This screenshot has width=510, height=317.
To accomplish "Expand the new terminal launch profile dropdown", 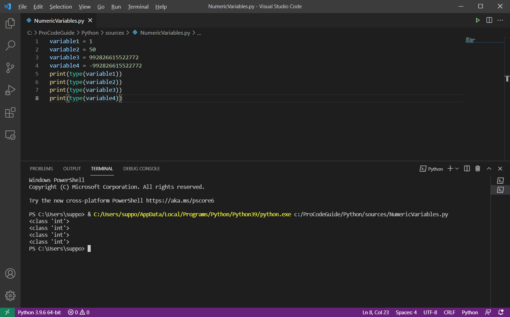I will click(x=457, y=169).
